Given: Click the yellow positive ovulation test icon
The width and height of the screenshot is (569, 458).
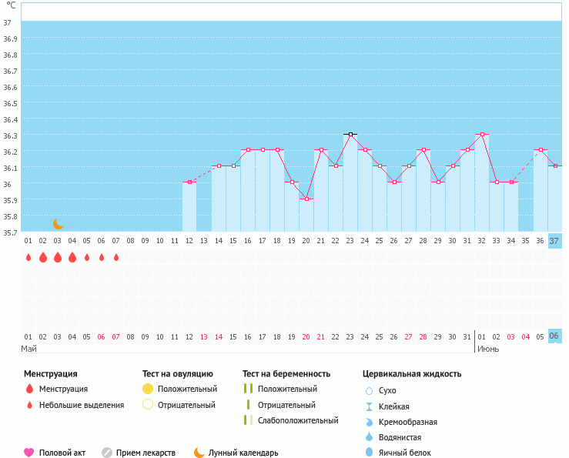Looking at the screenshot, I should click(148, 389).
